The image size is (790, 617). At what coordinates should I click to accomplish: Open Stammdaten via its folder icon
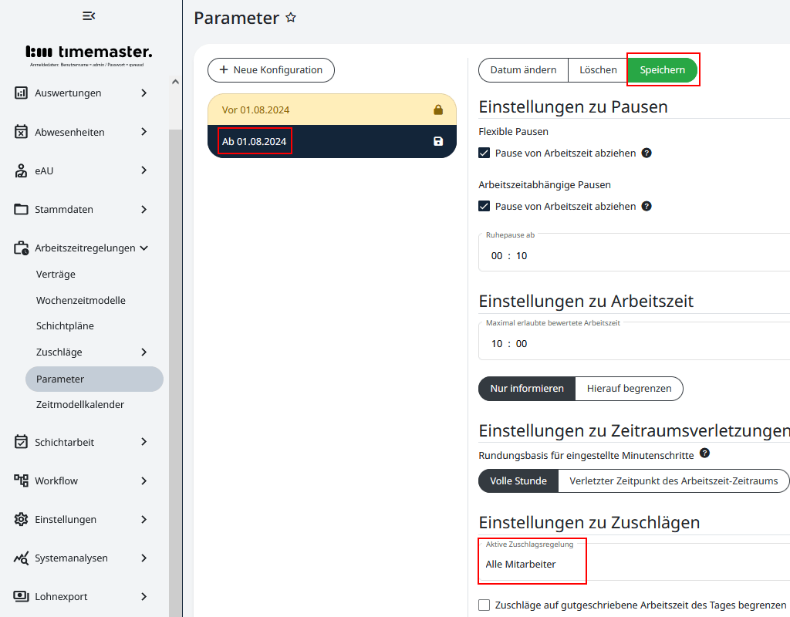21,209
